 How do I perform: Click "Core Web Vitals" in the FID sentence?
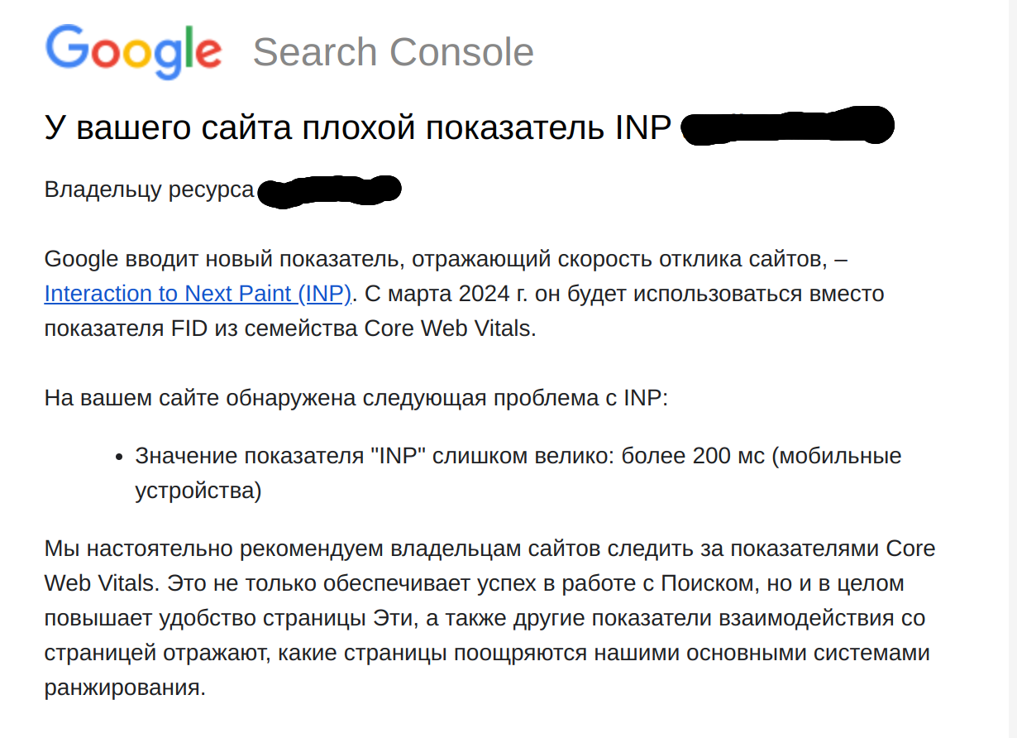coord(450,328)
